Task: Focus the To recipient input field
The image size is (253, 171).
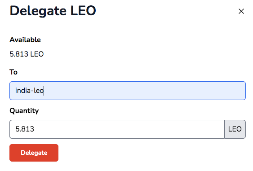Action: pyautogui.click(x=128, y=91)
